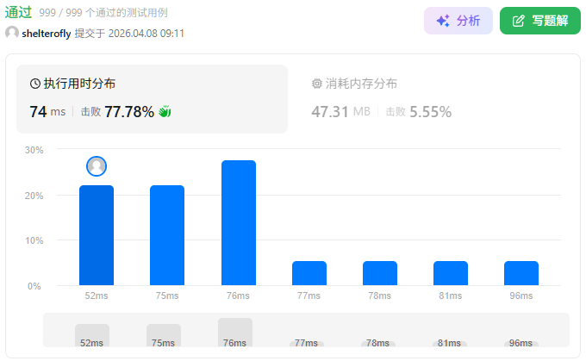The height and width of the screenshot is (361, 586).
Task: Click the tallest 76ms bar in the chart
Action: 238,222
